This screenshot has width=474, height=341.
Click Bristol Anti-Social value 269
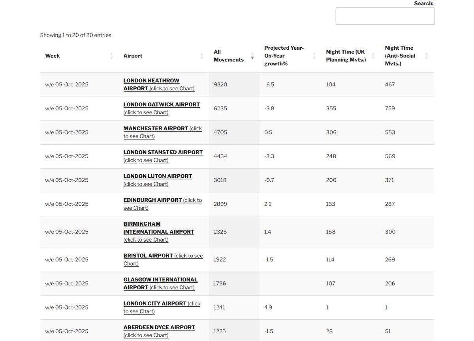point(390,259)
